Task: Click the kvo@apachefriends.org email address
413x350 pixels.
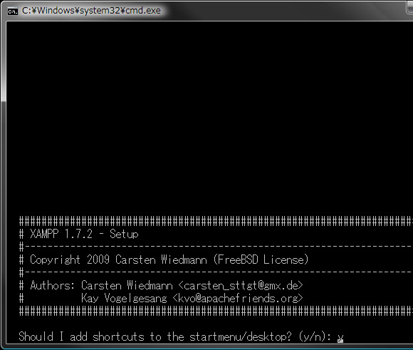Action: pyautogui.click(x=238, y=298)
